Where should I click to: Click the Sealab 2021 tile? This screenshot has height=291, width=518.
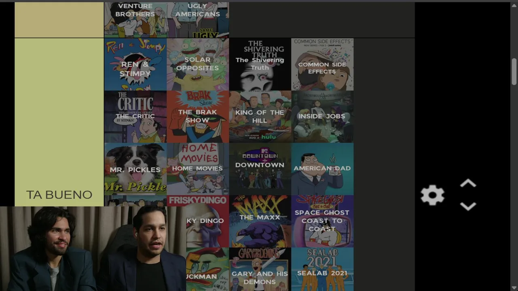[x=322, y=269]
